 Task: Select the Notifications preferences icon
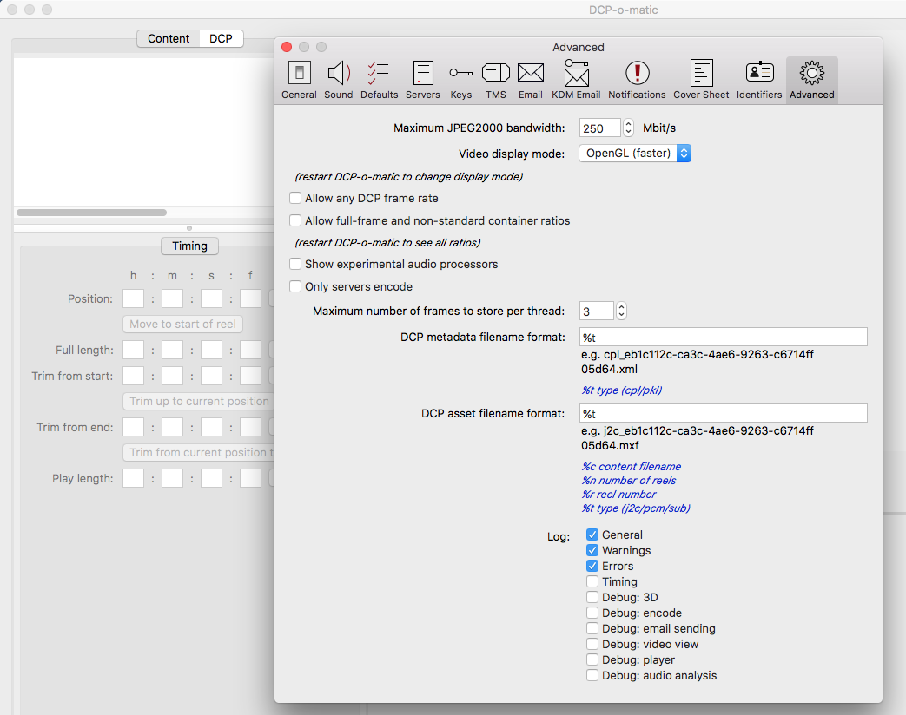coord(637,80)
